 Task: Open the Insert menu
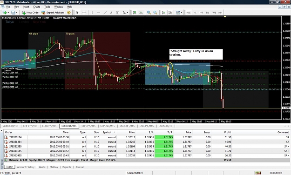click(26, 7)
